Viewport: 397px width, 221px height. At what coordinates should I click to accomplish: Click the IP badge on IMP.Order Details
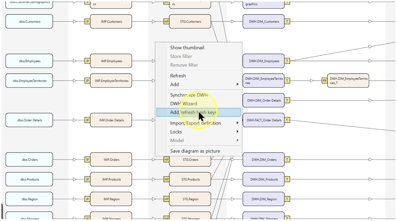click(87, 120)
